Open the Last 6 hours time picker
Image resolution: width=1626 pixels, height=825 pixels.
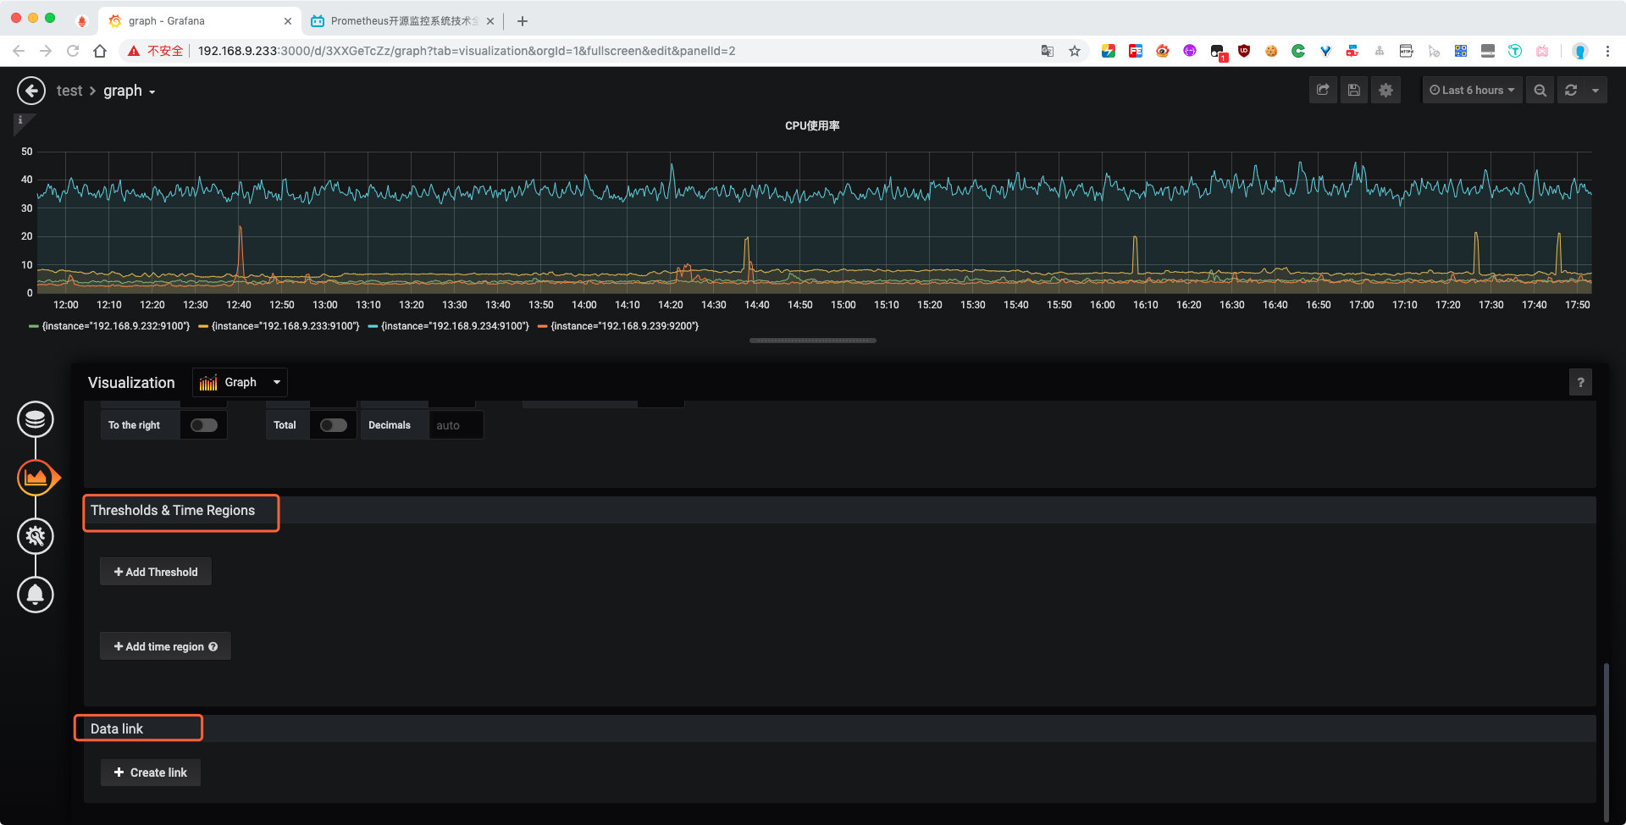click(x=1472, y=90)
